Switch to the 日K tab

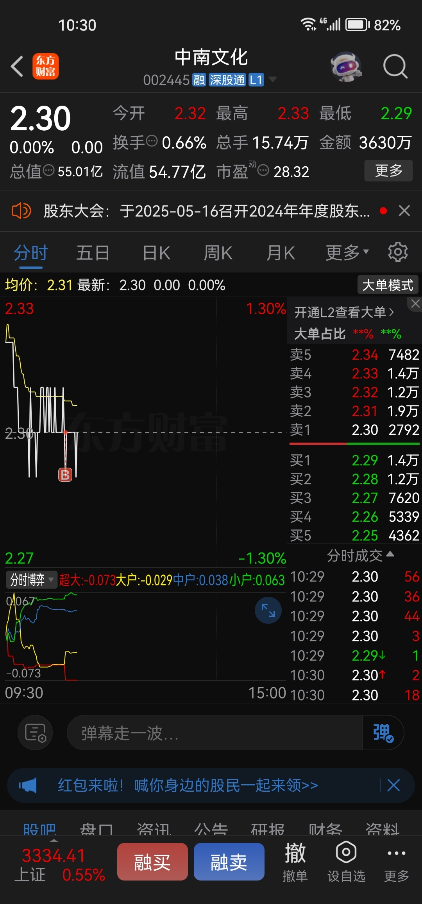click(x=156, y=253)
